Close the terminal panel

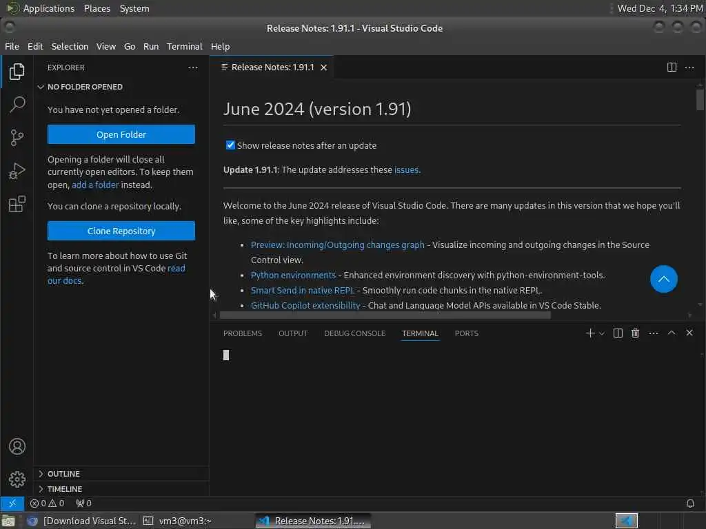[689, 333]
